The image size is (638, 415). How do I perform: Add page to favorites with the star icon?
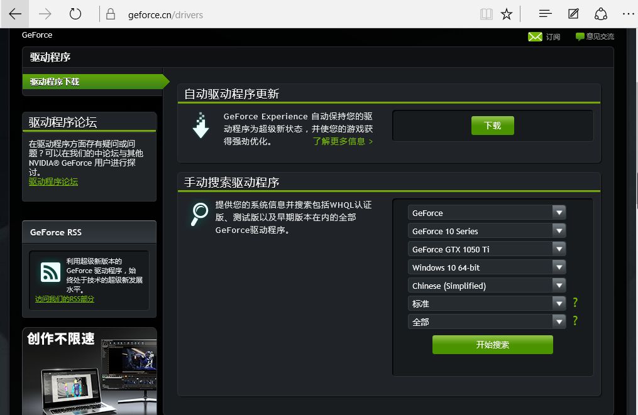(507, 14)
